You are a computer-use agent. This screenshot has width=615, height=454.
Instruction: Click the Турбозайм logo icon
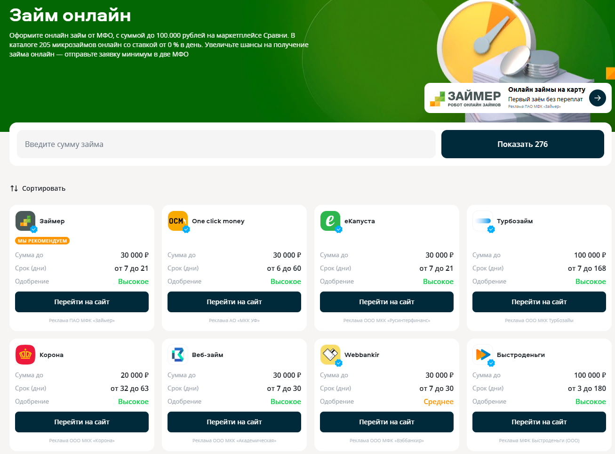[483, 221]
